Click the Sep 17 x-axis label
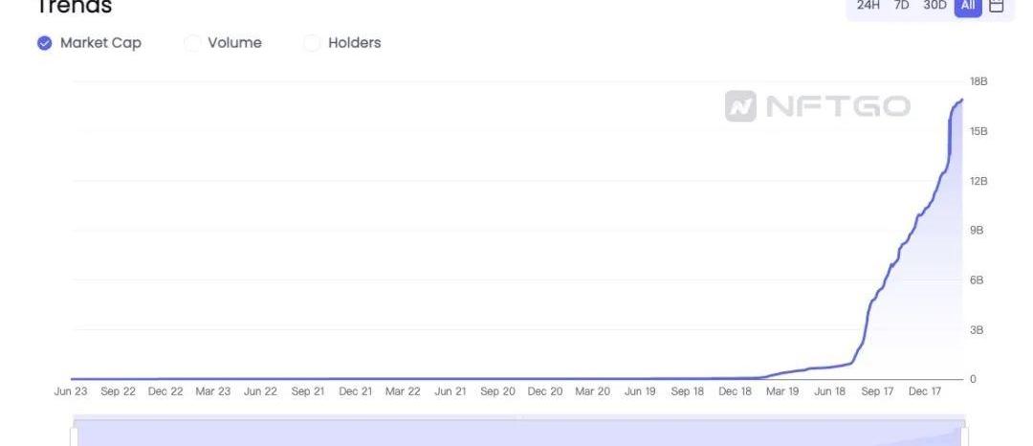The width and height of the screenshot is (1033, 446). (877, 392)
